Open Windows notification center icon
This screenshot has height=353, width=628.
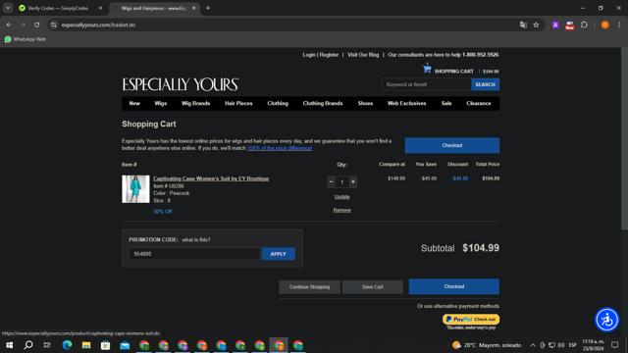point(615,345)
